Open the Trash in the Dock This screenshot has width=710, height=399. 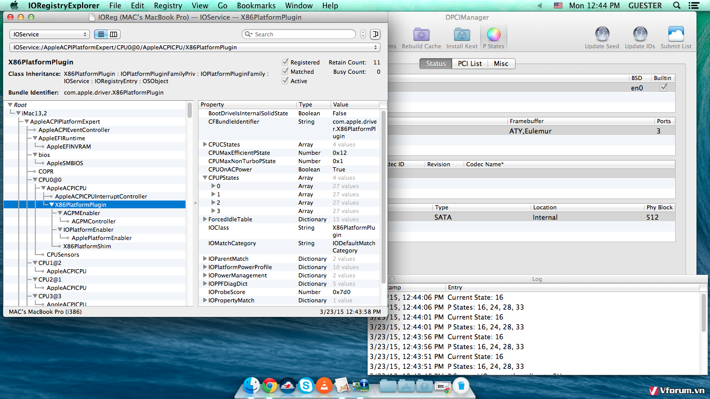point(461,385)
